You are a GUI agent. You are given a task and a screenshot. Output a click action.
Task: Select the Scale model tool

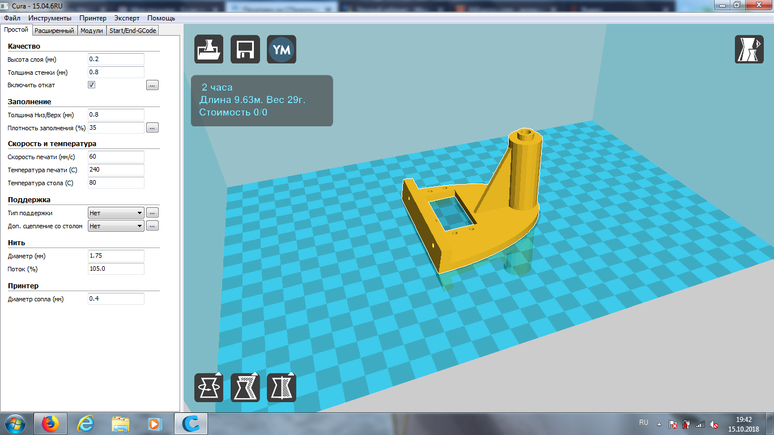245,388
